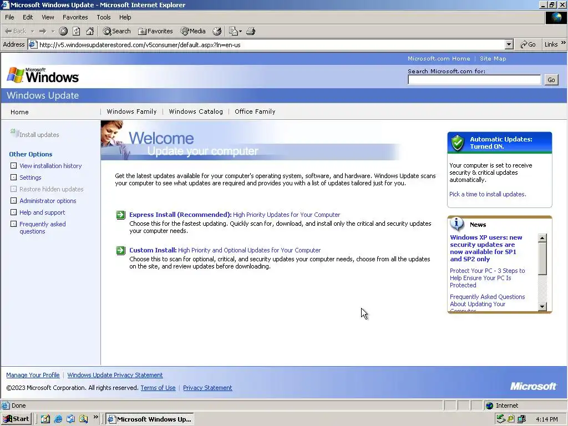Click the News panel scroll up arrow
568x426 pixels.
542,238
